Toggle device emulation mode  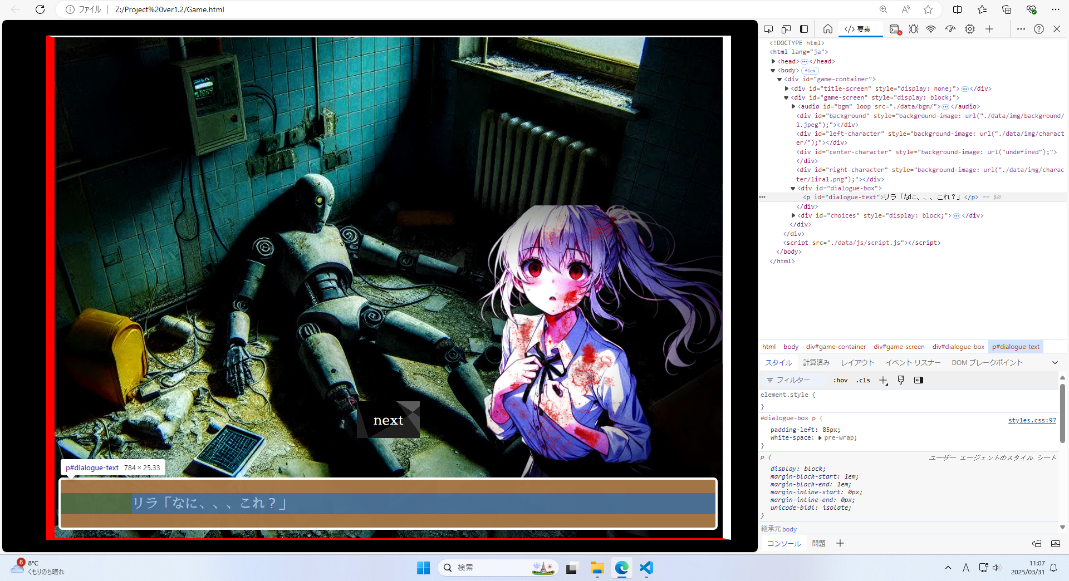pyautogui.click(x=786, y=29)
